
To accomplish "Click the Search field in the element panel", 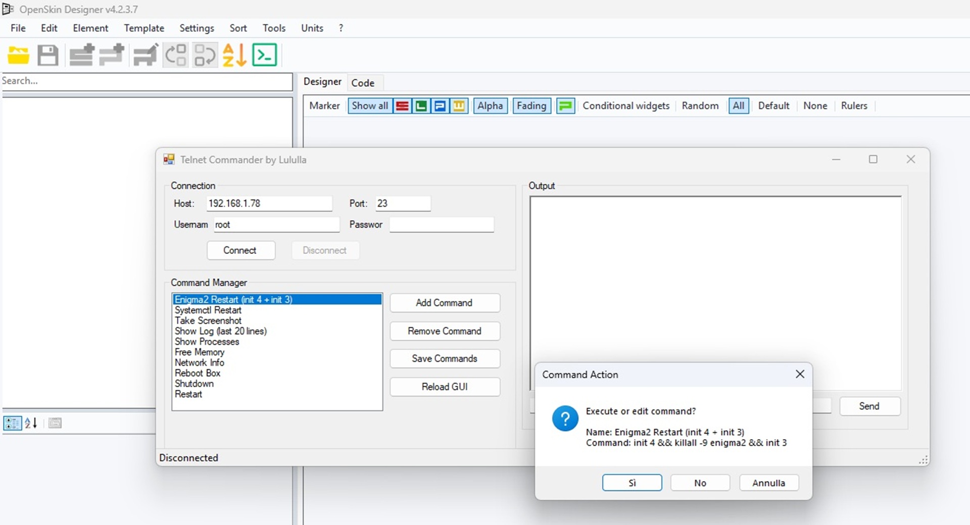I will (x=147, y=81).
